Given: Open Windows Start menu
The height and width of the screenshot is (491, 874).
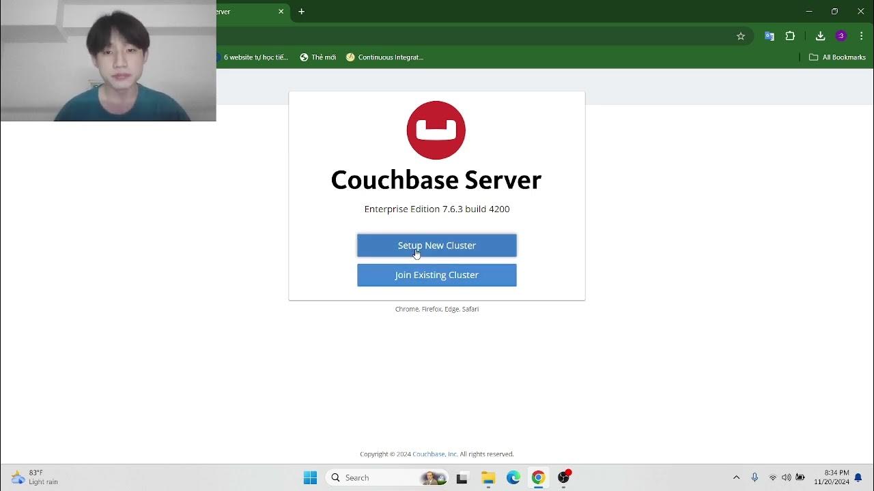Looking at the screenshot, I should click(x=310, y=478).
